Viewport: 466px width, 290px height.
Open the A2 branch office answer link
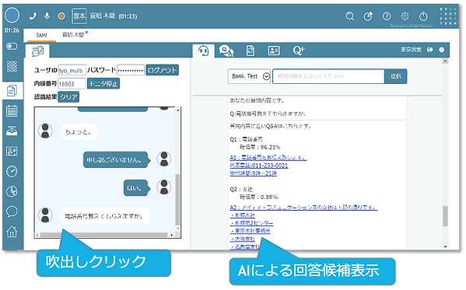coord(303,207)
